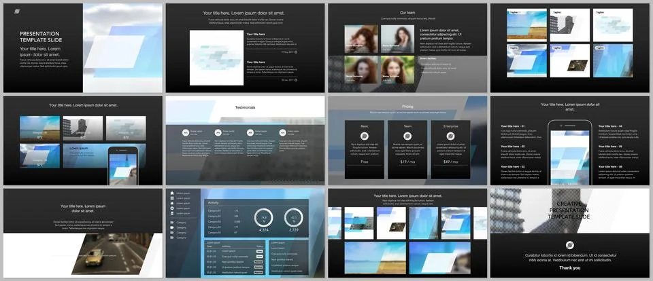Click the Pricing heading
653x281 pixels.
[x=407, y=107]
